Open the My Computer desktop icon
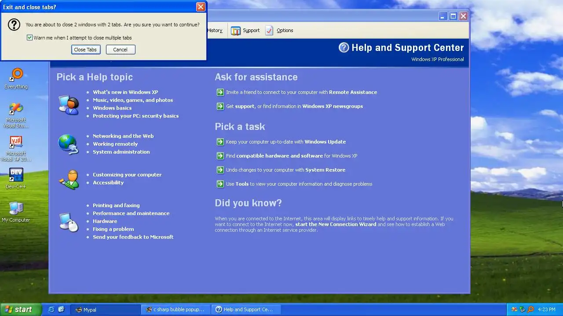The image size is (563, 316). tap(16, 212)
